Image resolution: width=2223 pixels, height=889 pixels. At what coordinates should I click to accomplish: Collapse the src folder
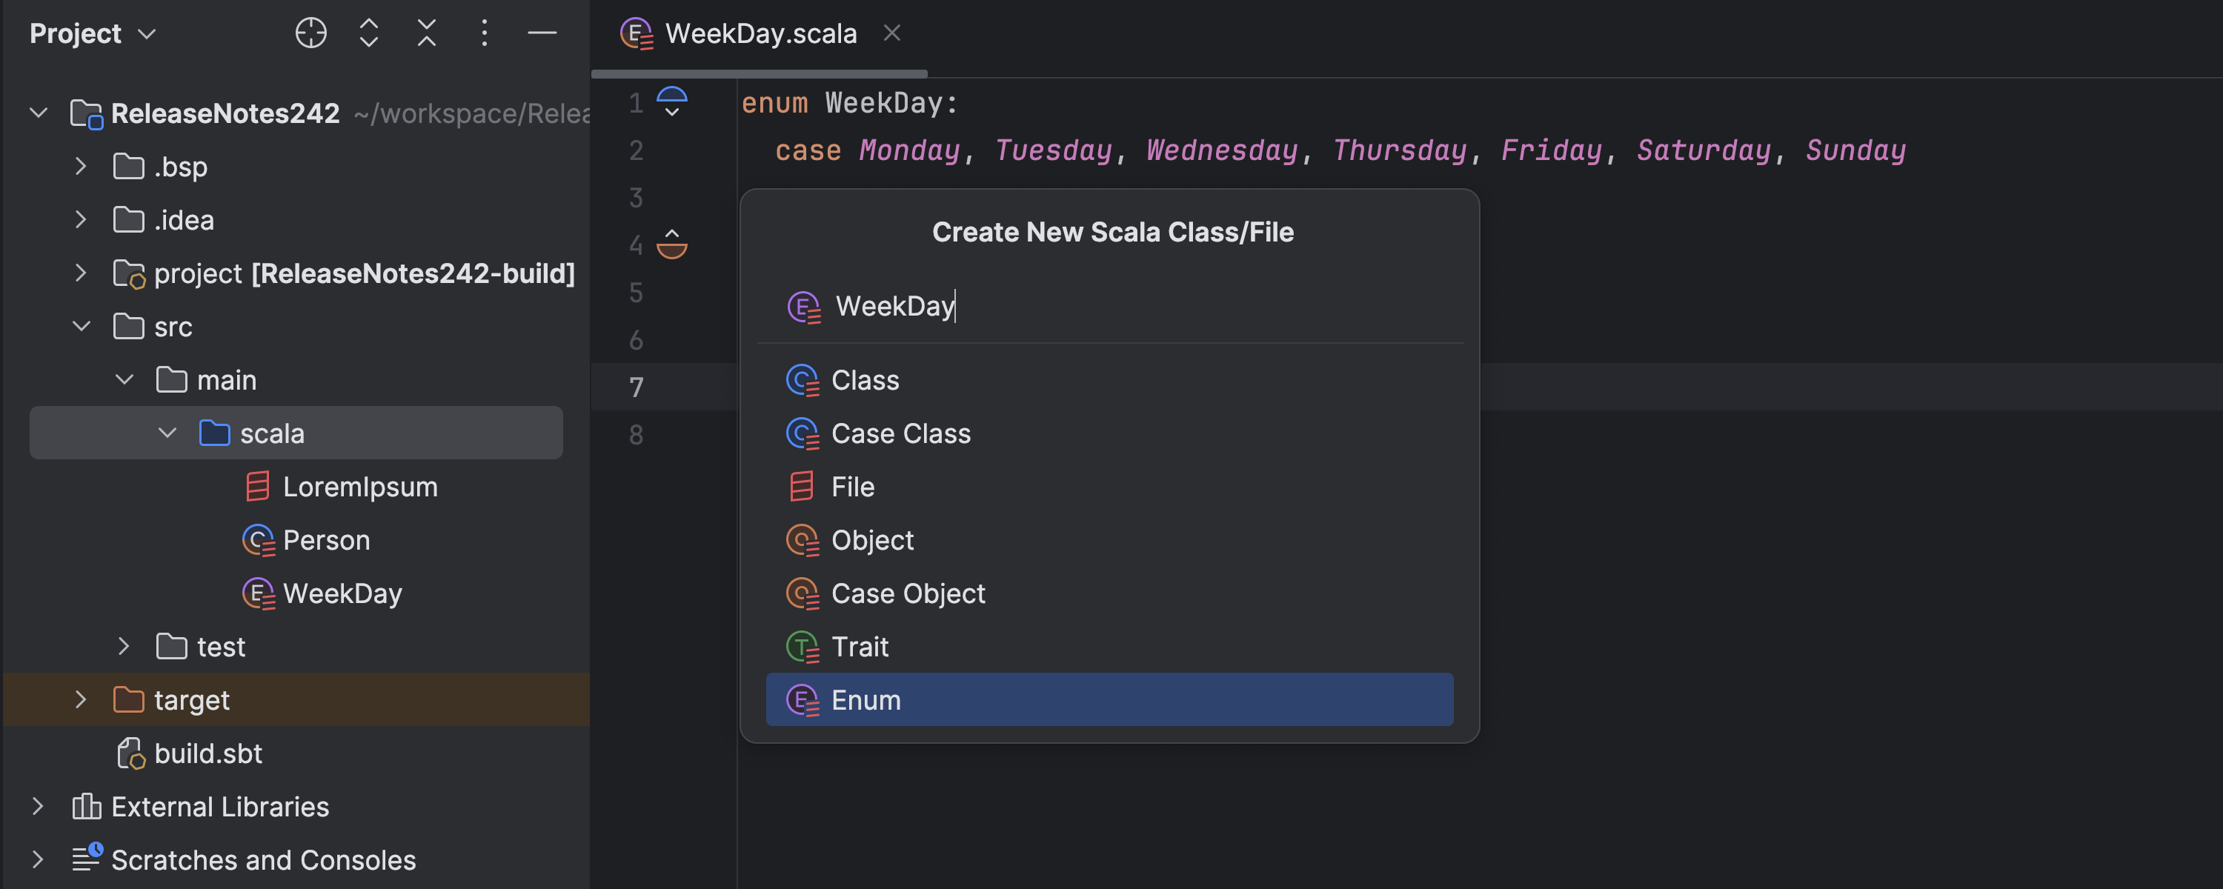(x=81, y=326)
